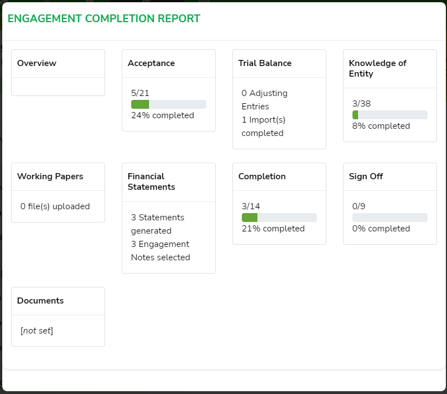
Task: Click the '5/21' count in Acceptance
Action: point(140,93)
